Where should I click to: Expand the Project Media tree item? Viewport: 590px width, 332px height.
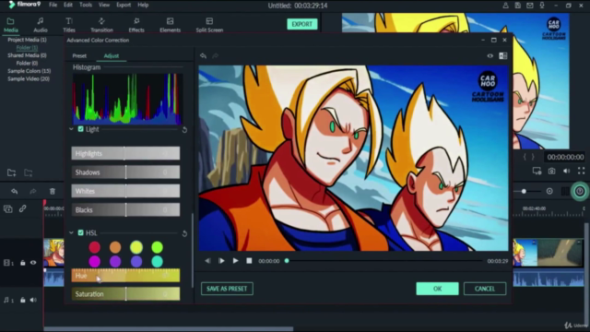coord(27,40)
